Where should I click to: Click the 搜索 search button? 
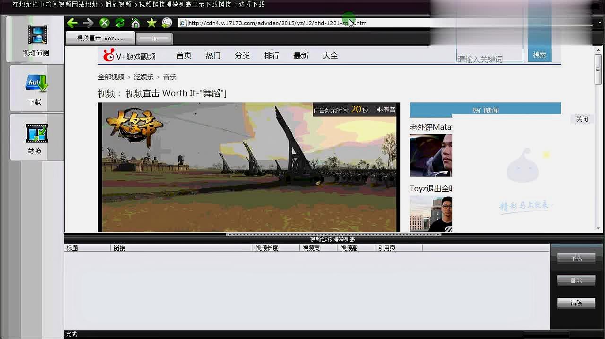[539, 54]
